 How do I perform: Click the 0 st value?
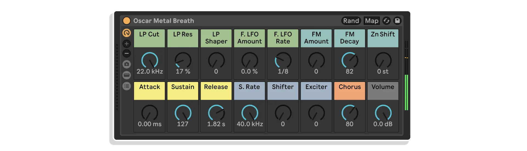tap(383, 72)
